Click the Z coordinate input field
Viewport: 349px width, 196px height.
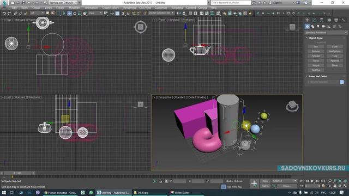click(x=216, y=181)
